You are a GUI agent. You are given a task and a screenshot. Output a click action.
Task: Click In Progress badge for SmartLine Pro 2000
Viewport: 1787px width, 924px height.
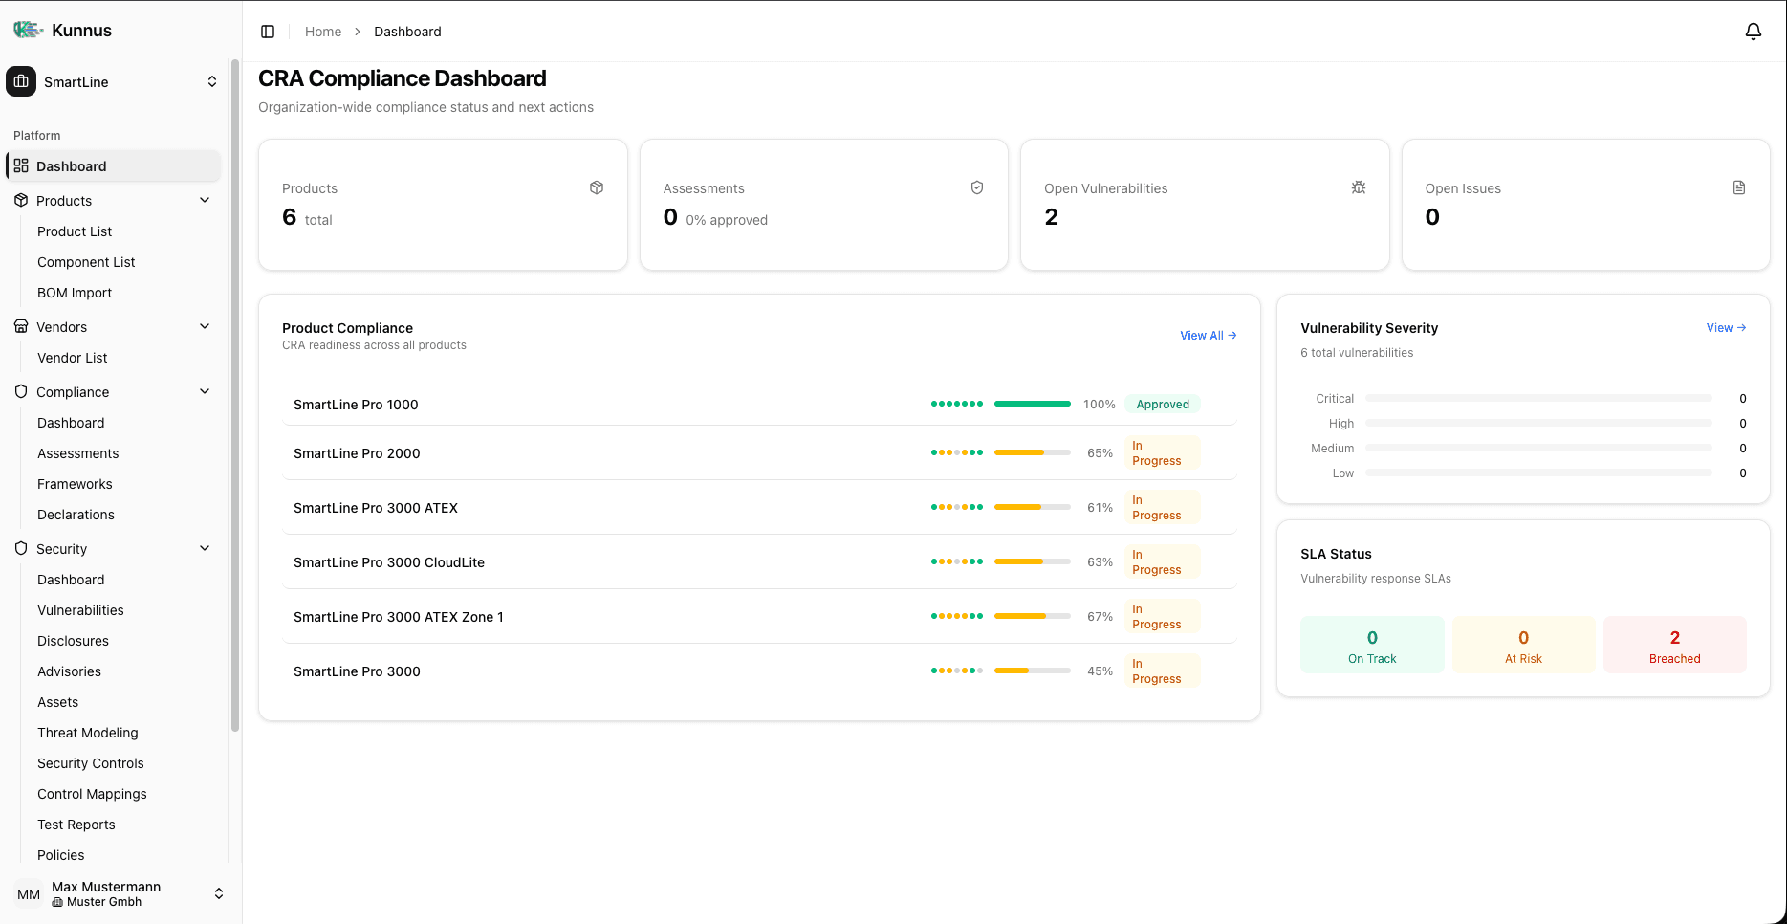(1163, 453)
